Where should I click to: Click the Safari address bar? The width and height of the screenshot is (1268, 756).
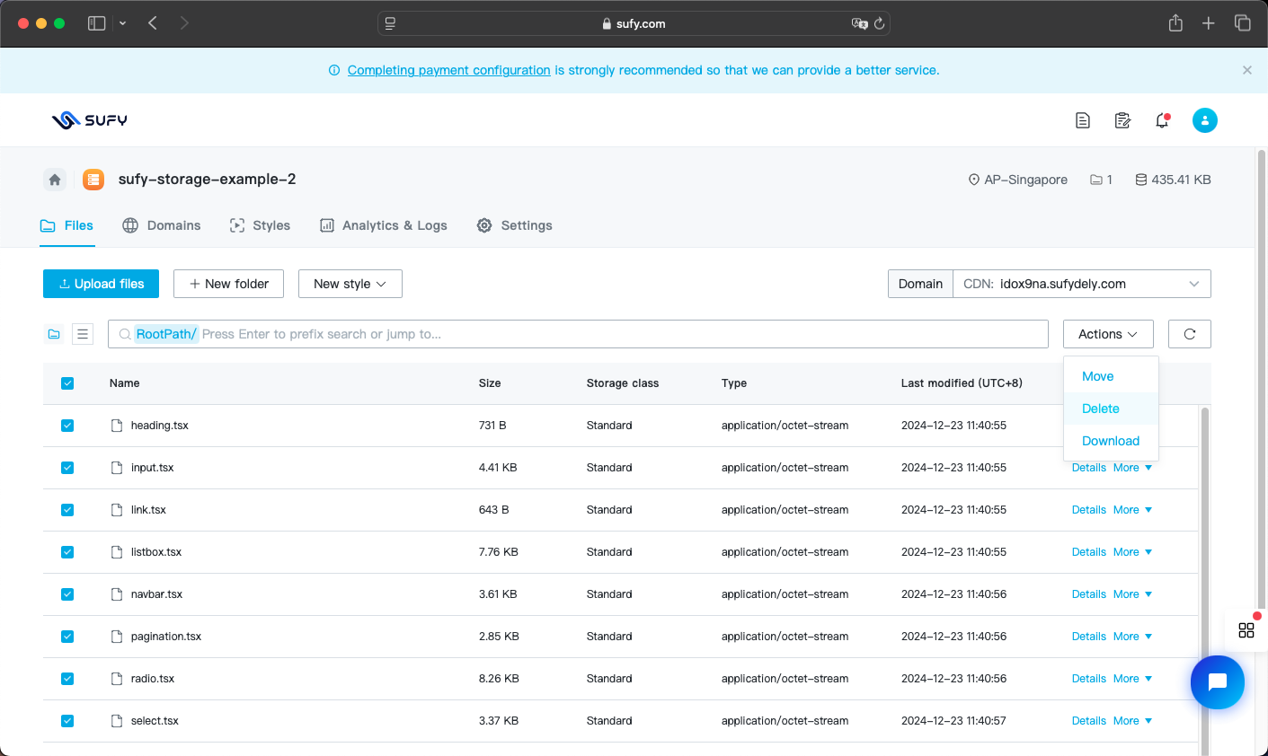634,23
